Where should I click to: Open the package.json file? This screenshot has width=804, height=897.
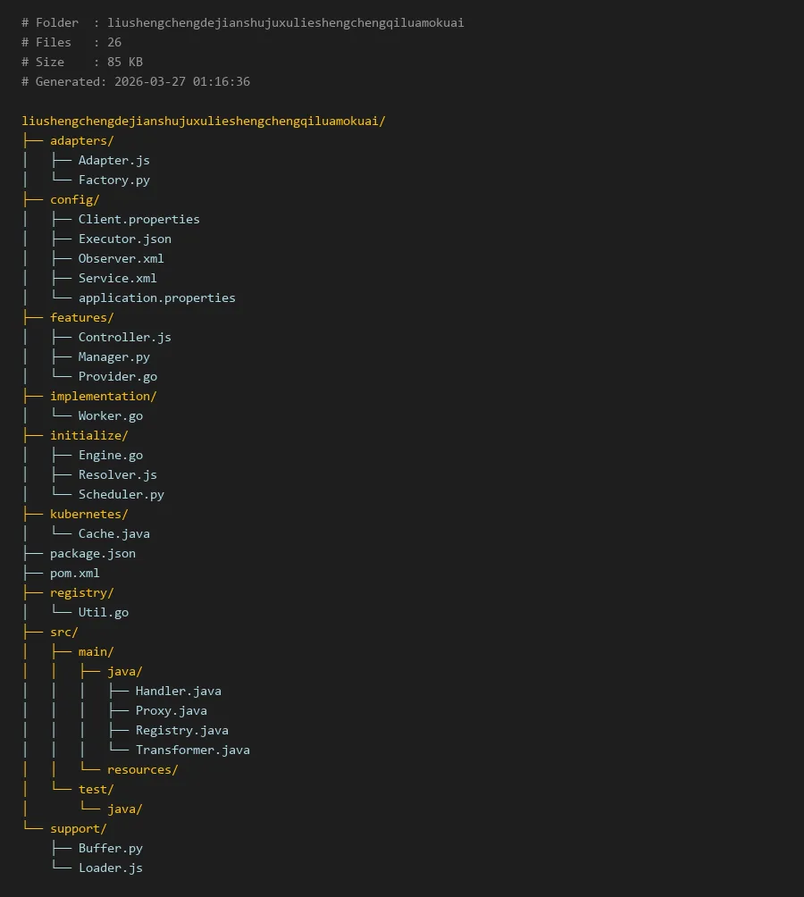coord(92,553)
